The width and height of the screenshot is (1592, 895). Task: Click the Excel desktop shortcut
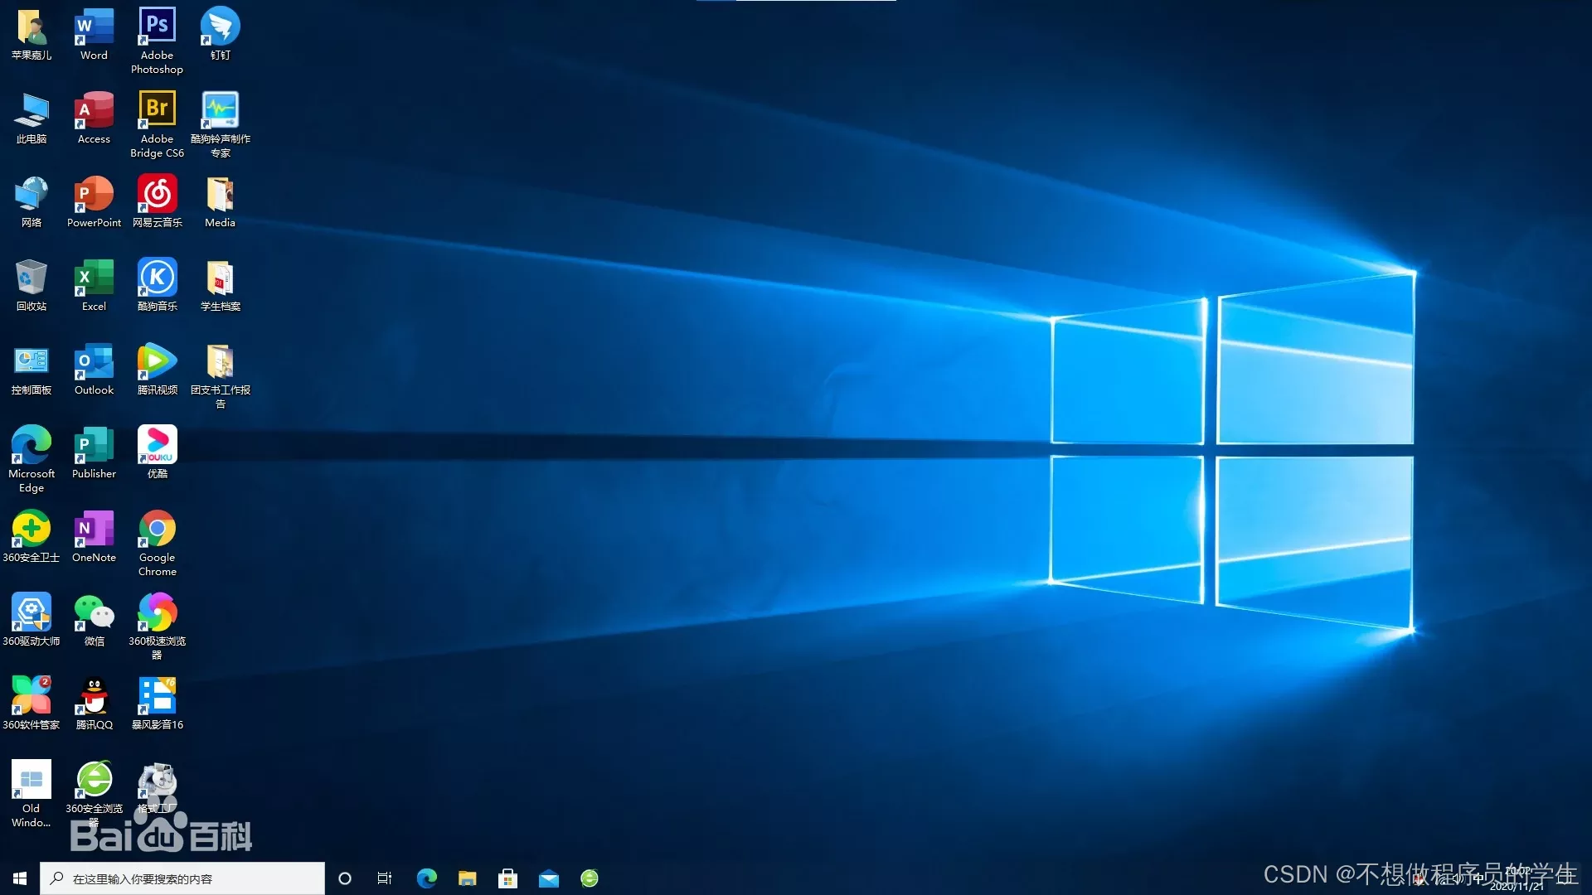[94, 278]
